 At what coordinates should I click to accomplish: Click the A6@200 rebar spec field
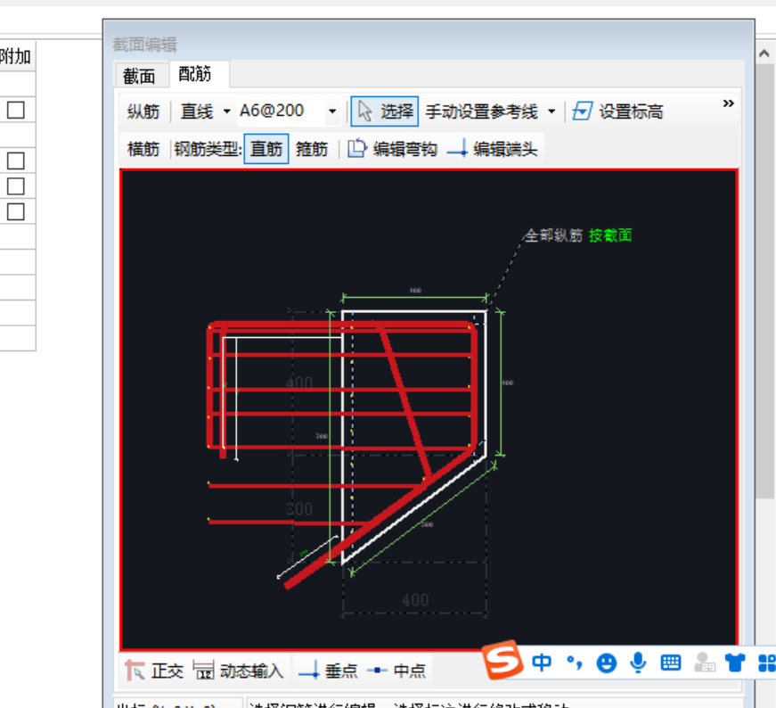coord(282,111)
